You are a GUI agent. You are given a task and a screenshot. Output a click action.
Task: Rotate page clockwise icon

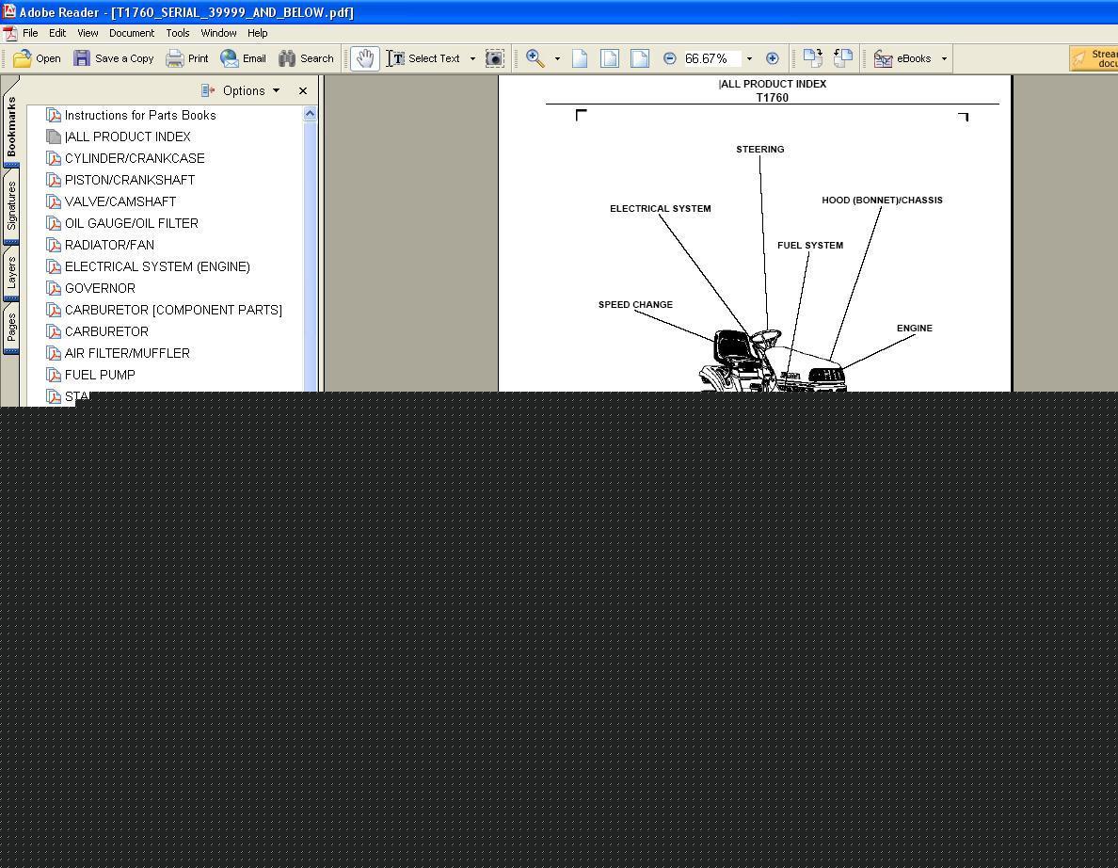coord(813,58)
